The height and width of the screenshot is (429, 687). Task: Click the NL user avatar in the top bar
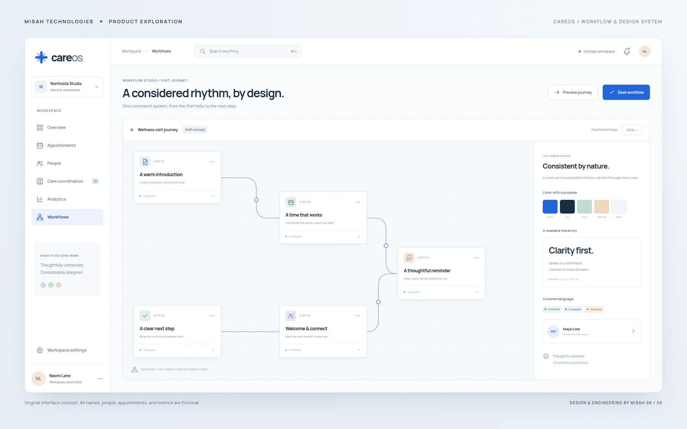point(645,51)
